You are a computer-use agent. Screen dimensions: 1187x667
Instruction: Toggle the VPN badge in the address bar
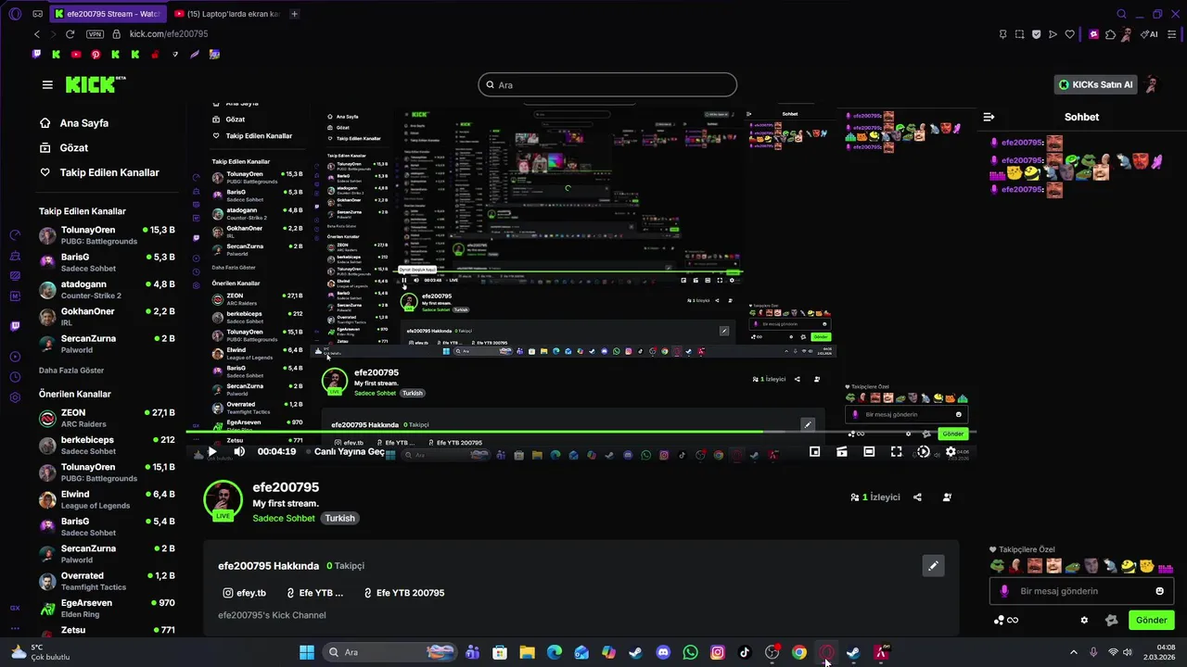click(x=95, y=34)
